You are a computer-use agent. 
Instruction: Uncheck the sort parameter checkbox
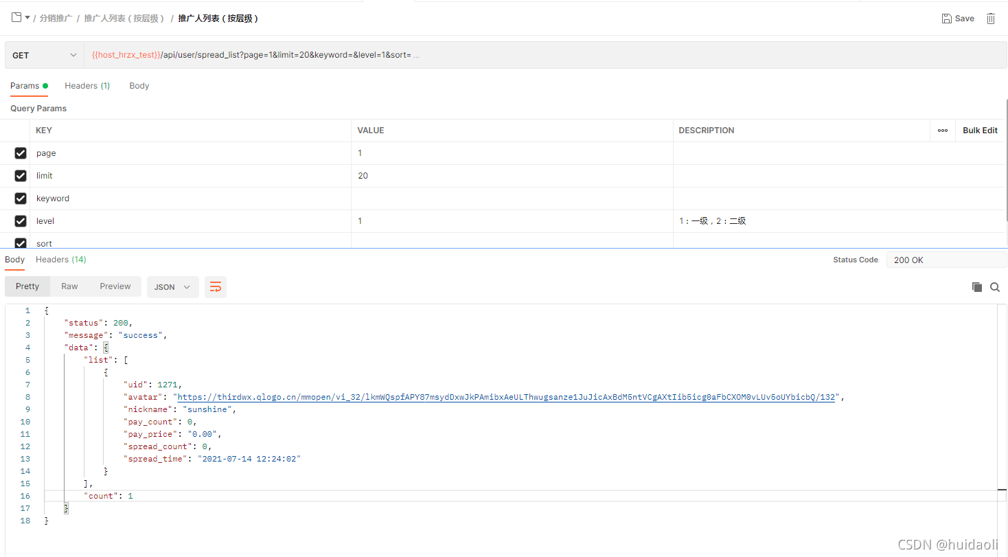[x=21, y=243]
